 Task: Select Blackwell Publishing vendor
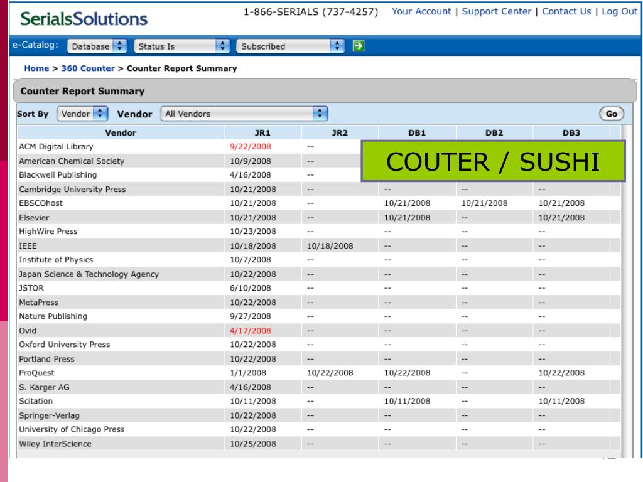pos(58,174)
